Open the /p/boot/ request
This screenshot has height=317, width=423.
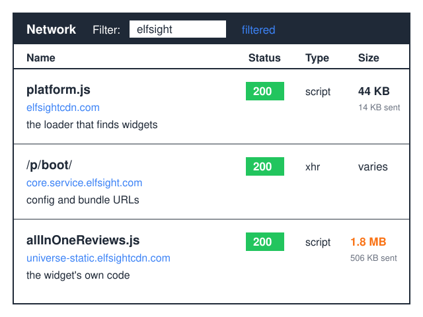[x=49, y=165]
